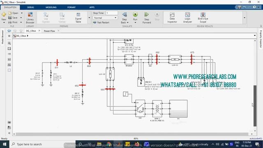Select the Breaker block
Image resolution: width=263 pixels, height=148 pixels.
[x=129, y=59]
